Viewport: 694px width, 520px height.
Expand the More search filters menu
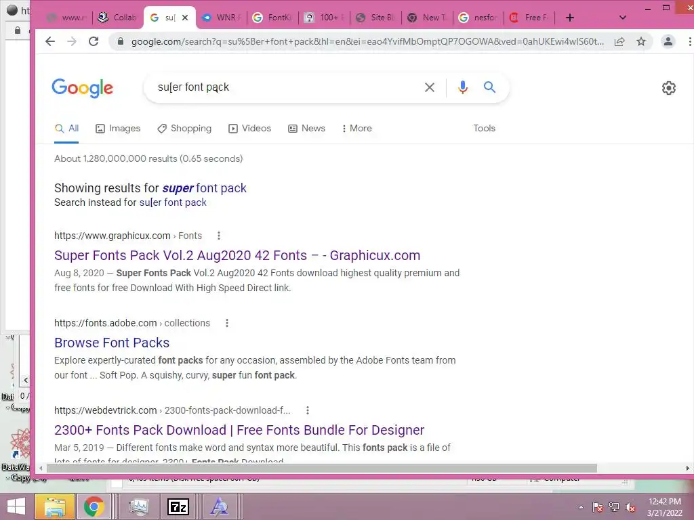[x=356, y=128]
